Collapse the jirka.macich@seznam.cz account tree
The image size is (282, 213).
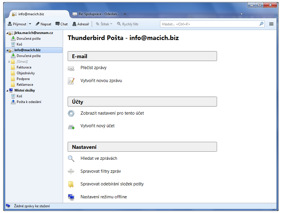click(x=7, y=33)
